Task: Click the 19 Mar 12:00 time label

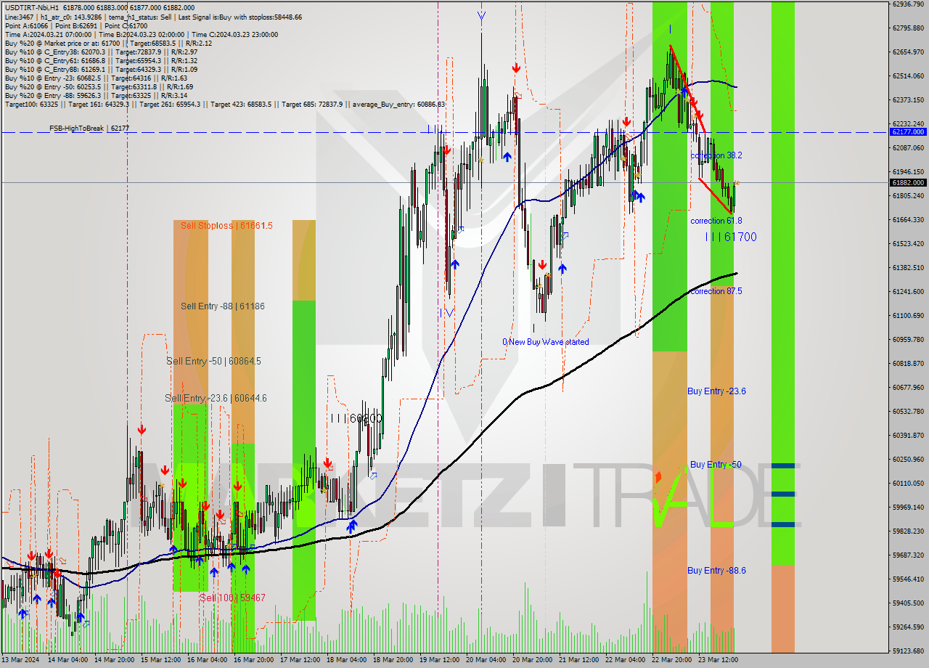Action: [x=439, y=660]
